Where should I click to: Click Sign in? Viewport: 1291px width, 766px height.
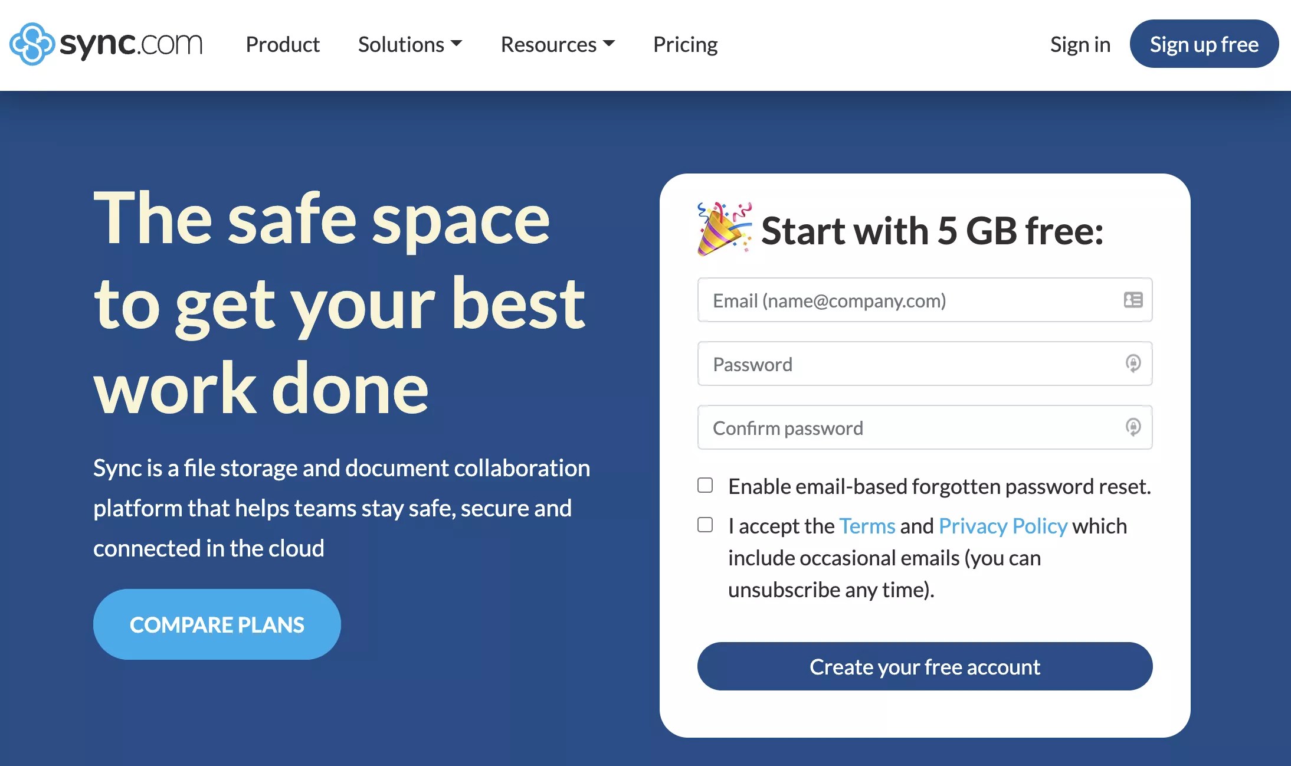pos(1080,44)
